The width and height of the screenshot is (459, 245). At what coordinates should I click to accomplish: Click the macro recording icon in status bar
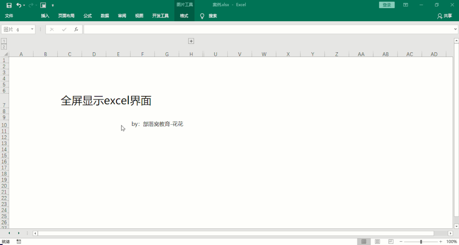click(x=19, y=242)
